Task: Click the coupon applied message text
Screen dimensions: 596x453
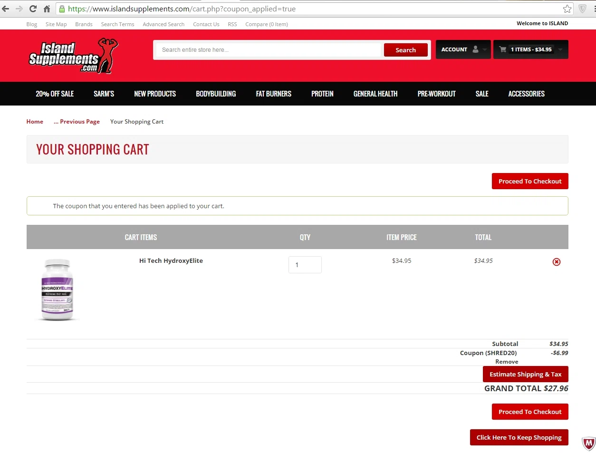Action: [x=139, y=206]
